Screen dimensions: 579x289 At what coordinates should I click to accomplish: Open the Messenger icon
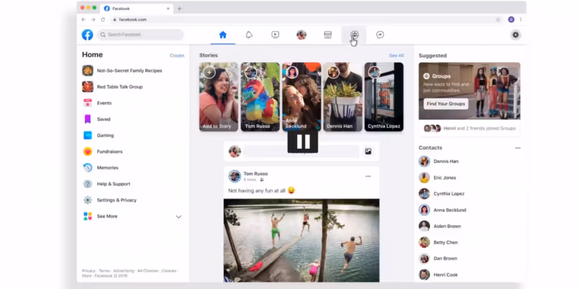coord(380,35)
